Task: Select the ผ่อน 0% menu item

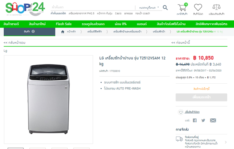Action: point(120,24)
